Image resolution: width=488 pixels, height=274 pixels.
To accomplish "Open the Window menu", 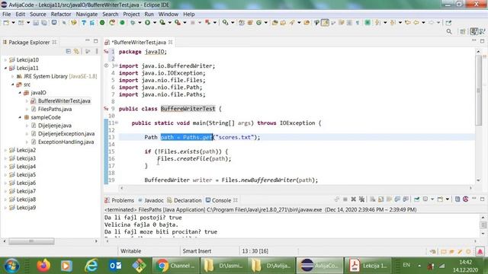I will (x=168, y=14).
